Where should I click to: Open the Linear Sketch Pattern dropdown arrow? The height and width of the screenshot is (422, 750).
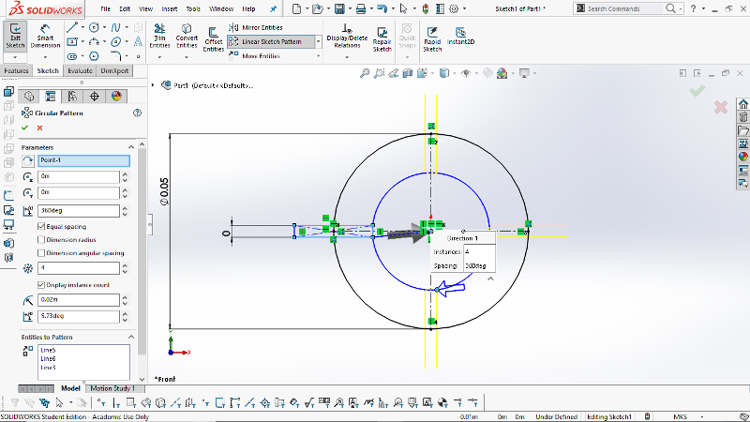tap(320, 41)
